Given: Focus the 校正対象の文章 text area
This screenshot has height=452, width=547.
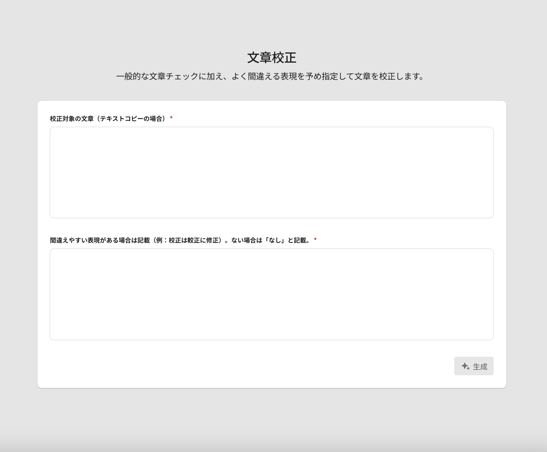Looking at the screenshot, I should coord(272,172).
